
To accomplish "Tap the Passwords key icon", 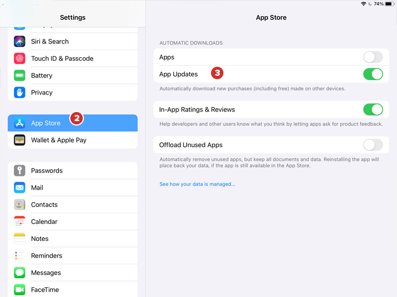I will pos(20,171).
